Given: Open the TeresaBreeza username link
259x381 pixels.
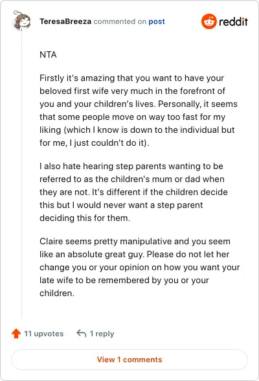Looking at the screenshot, I should click(x=65, y=21).
